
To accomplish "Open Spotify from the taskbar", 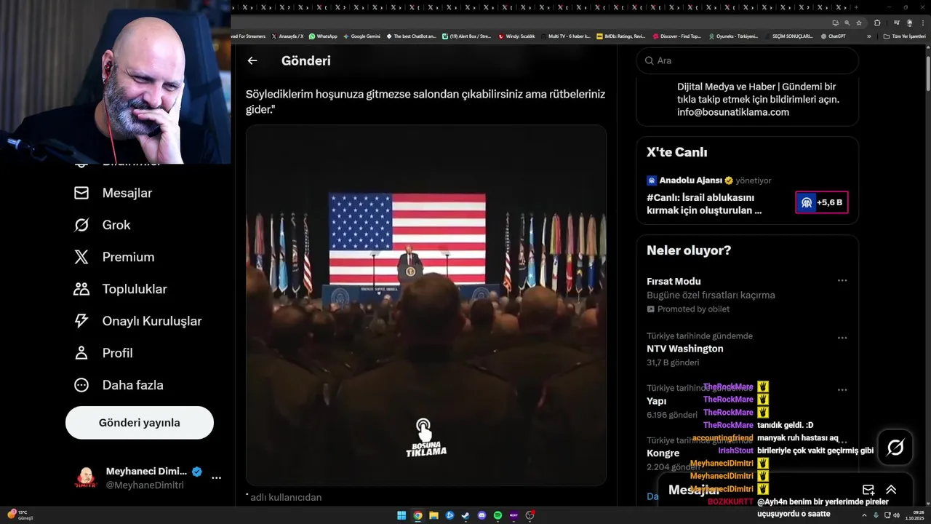I will pyautogui.click(x=498, y=515).
